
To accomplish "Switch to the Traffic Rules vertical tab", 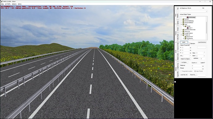I will pos(178,37).
